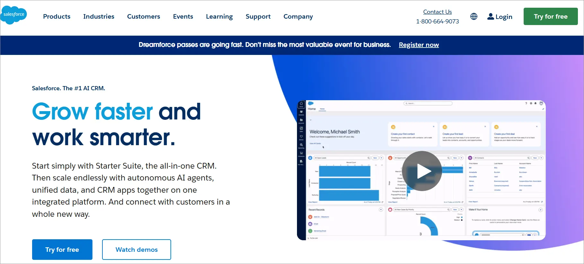The height and width of the screenshot is (264, 584).
Task: Click the Login user icon
Action: point(491,16)
